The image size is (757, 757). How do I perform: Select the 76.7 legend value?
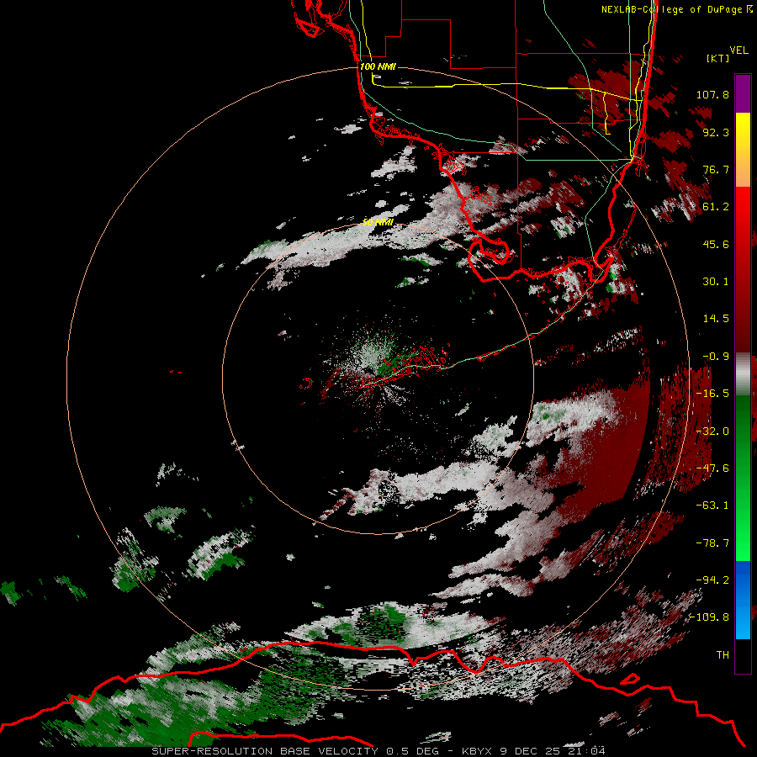pyautogui.click(x=716, y=169)
